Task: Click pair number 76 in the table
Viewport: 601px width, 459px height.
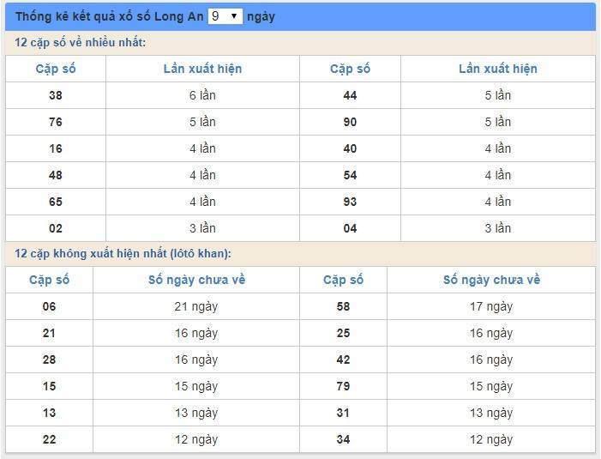Action: (x=56, y=122)
